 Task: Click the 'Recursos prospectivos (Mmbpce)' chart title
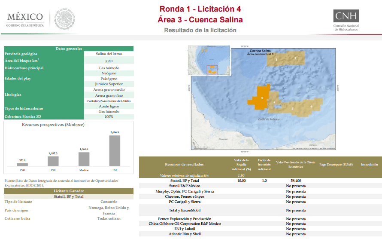(53, 125)
